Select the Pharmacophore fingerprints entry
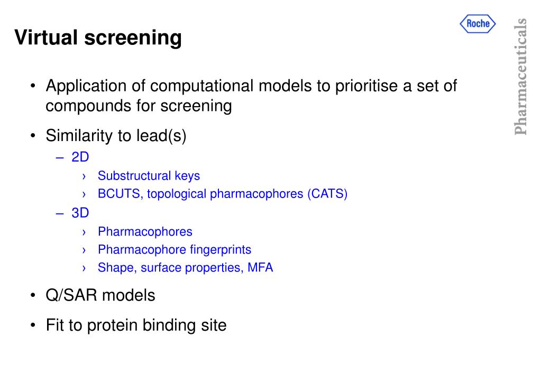Image resolution: width=541 pixels, height=374 pixels. (174, 249)
